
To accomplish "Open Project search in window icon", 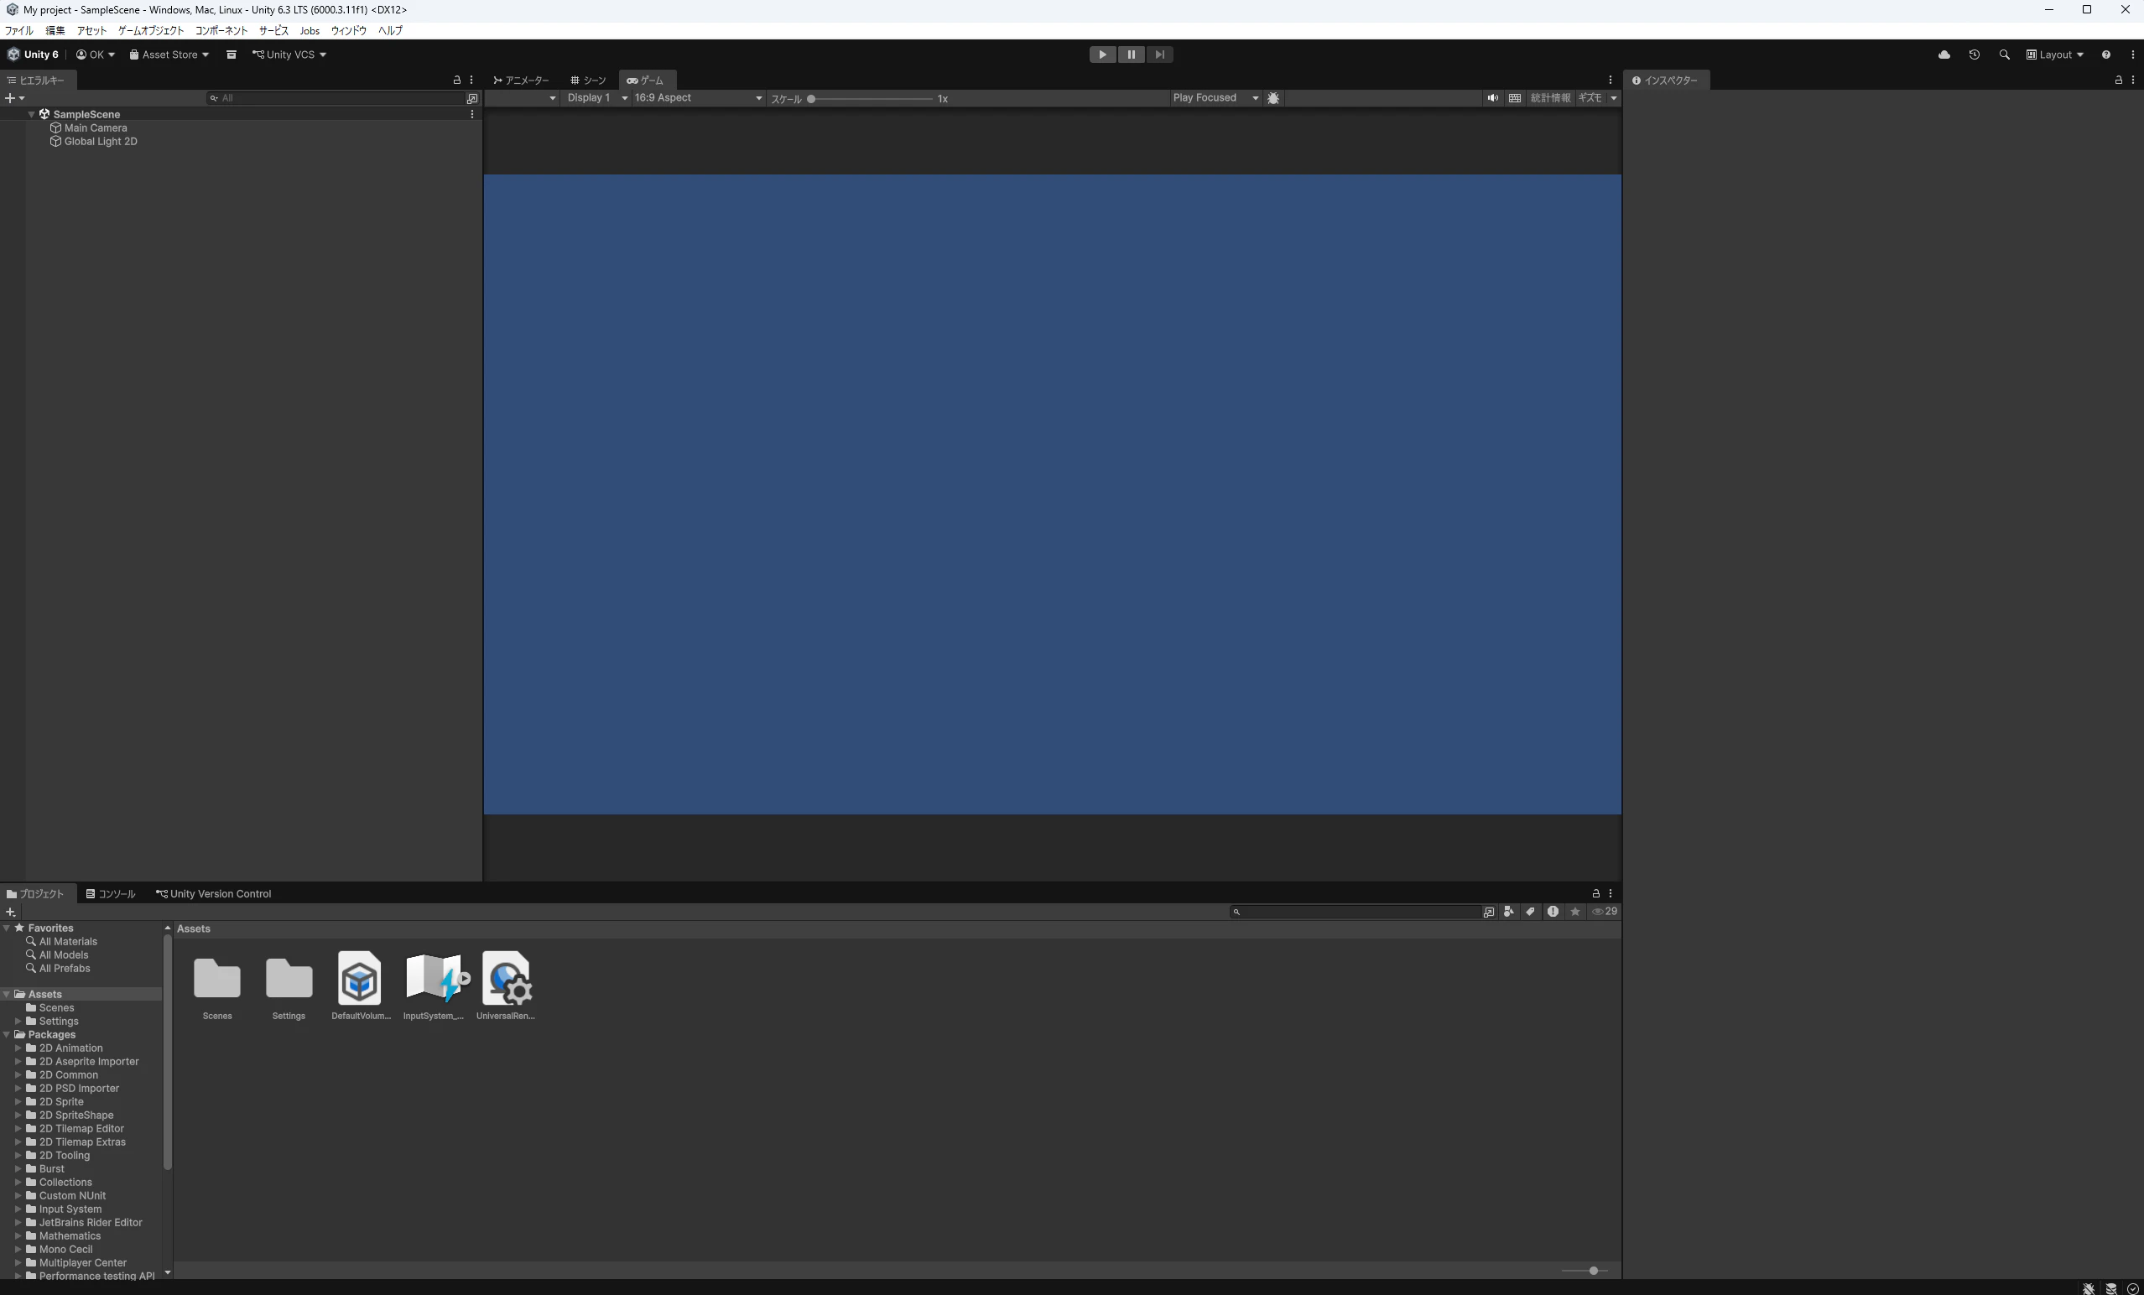I will pyautogui.click(x=1489, y=912).
